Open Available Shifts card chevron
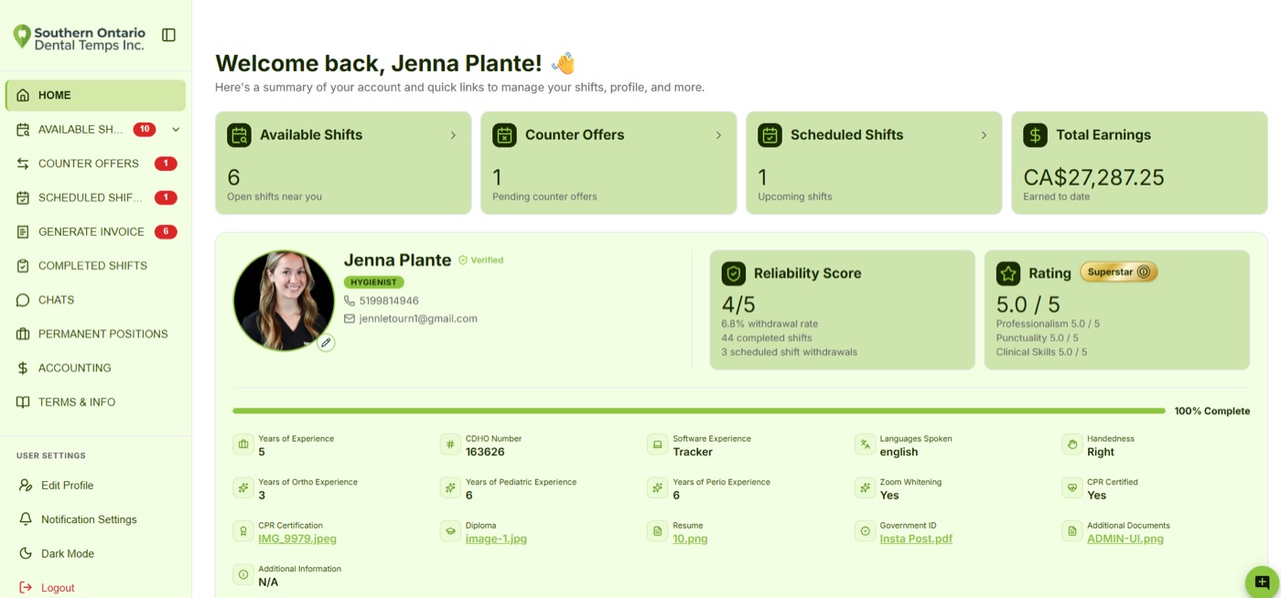This screenshot has width=1281, height=598. (453, 135)
